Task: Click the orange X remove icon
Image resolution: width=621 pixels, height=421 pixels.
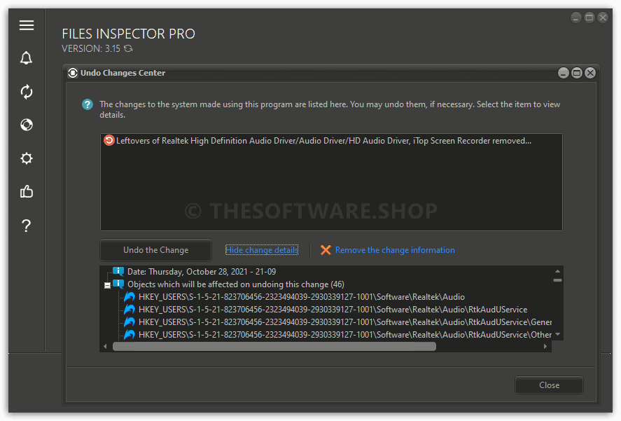Action: click(x=326, y=250)
